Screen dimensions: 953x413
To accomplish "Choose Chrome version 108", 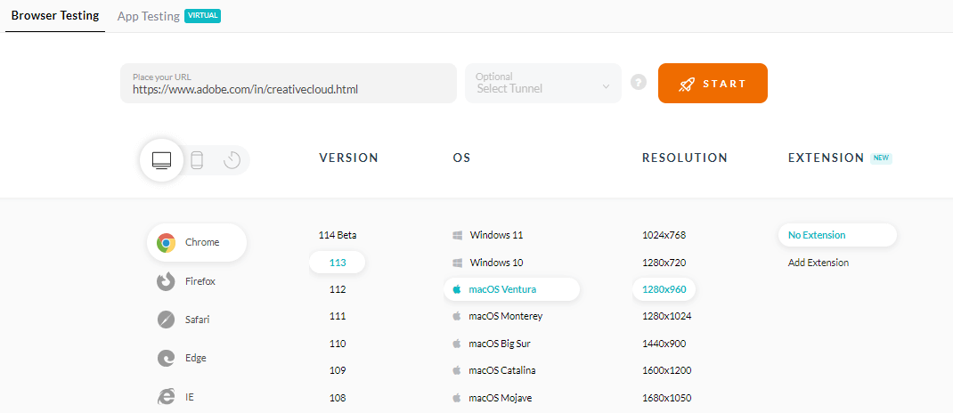I will (x=338, y=399).
